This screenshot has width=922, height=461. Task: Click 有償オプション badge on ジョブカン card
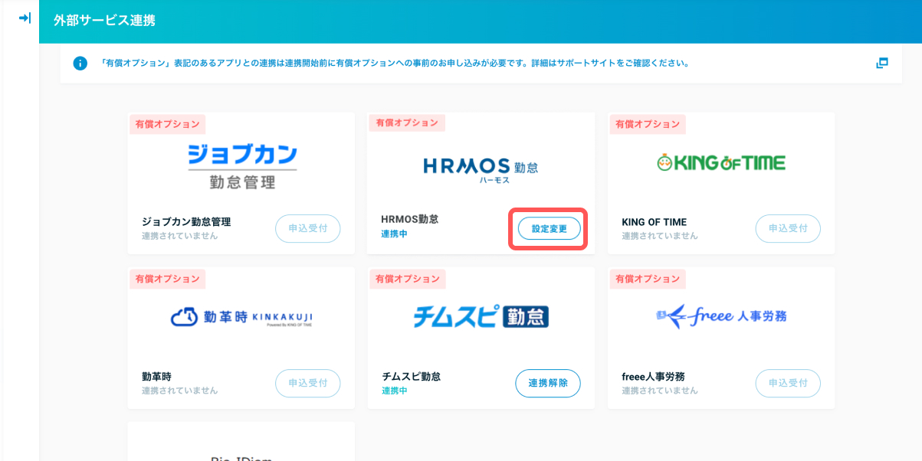pyautogui.click(x=167, y=124)
